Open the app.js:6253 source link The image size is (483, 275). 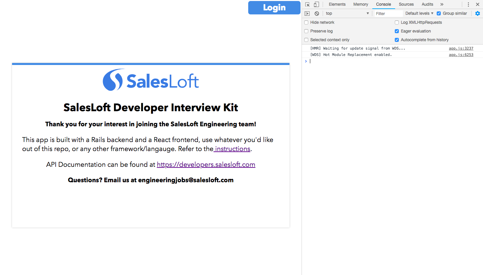click(x=461, y=55)
